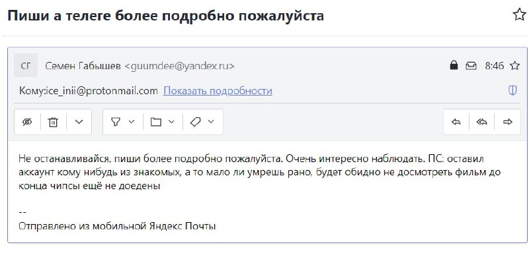Expand more actions chevron next to trash

[x=79, y=122]
